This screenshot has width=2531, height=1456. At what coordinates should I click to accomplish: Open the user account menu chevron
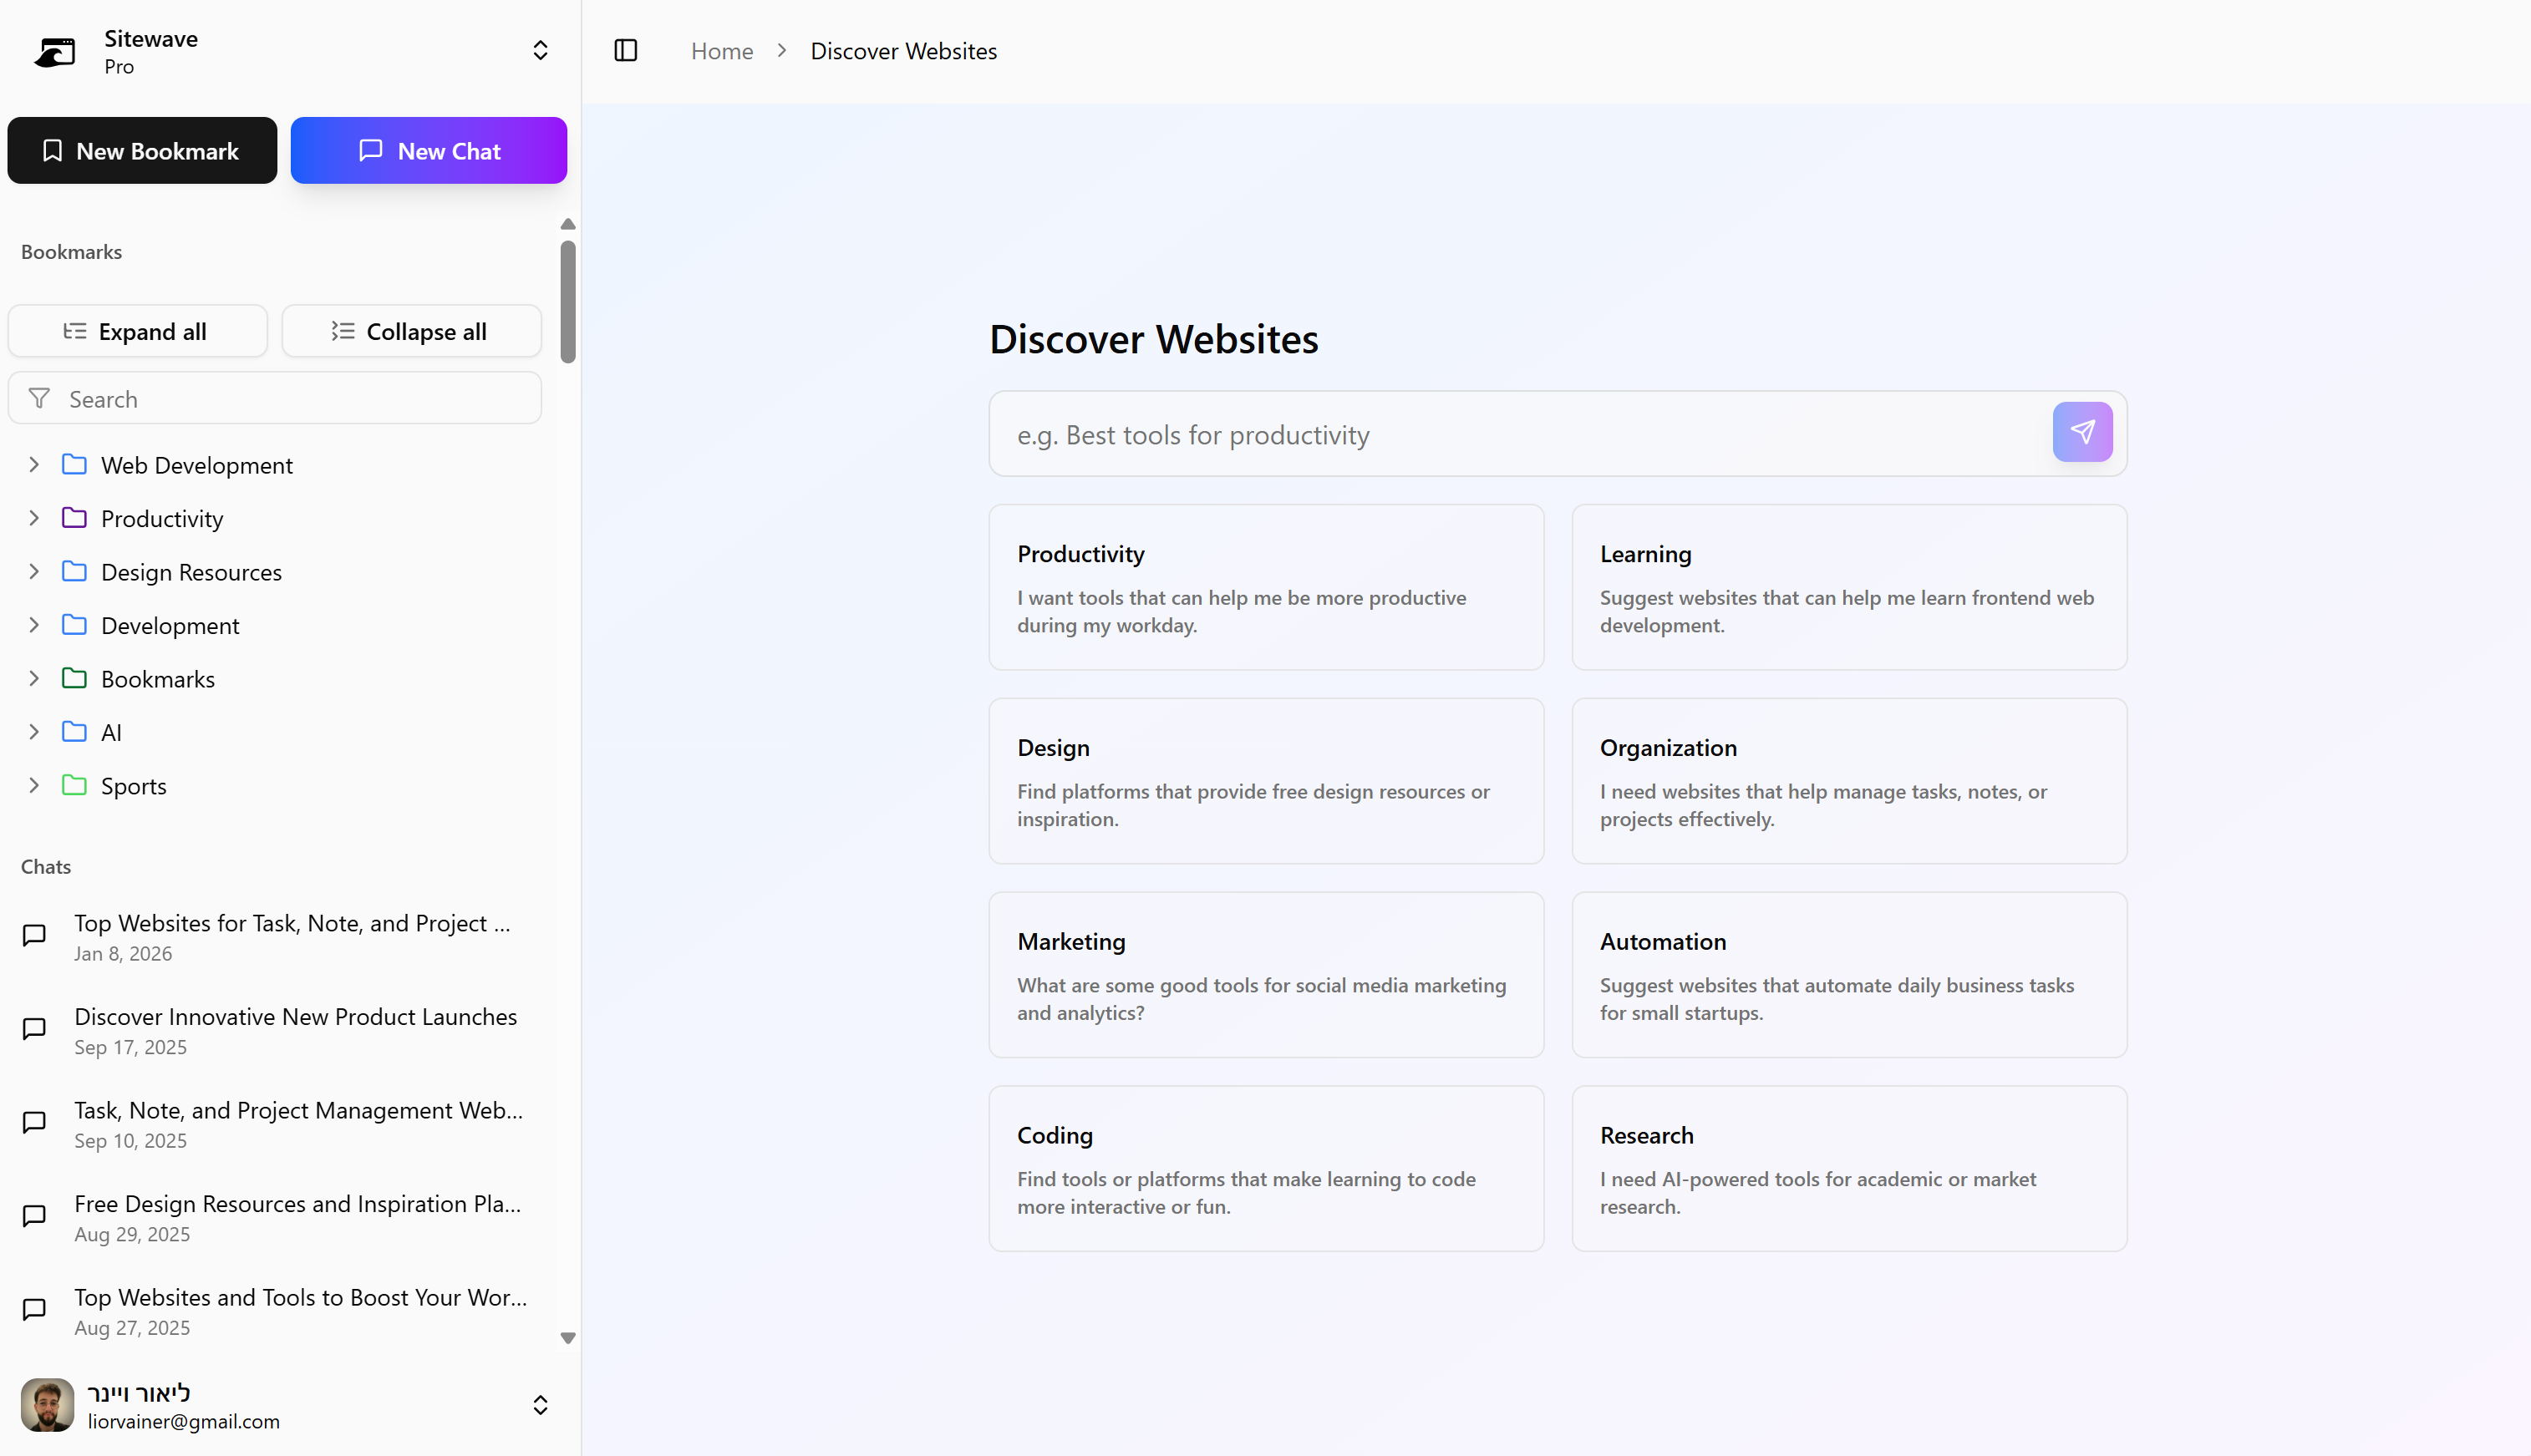[540, 1405]
